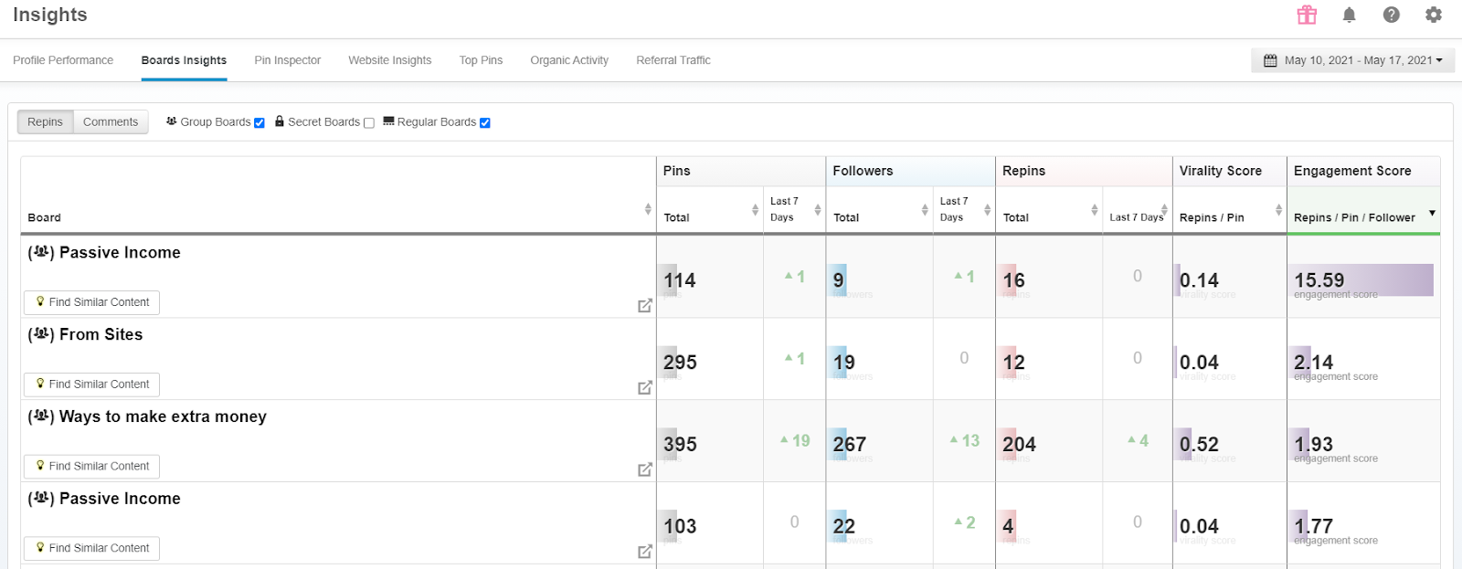Open notifications bell icon
The height and width of the screenshot is (569, 1462).
(1349, 15)
